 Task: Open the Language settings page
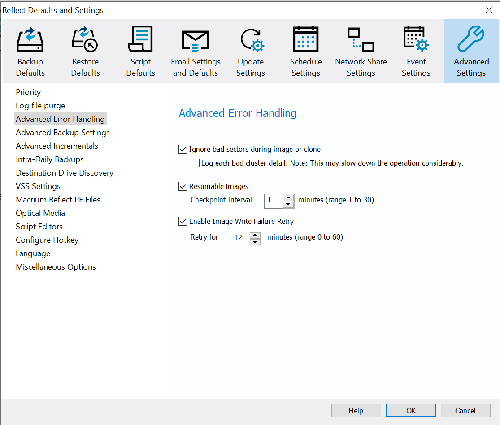coord(33,253)
